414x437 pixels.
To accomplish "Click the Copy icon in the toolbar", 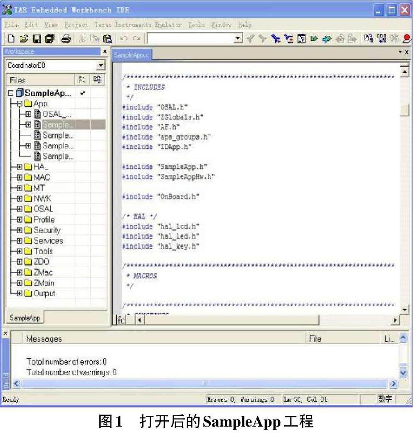I will pos(95,38).
